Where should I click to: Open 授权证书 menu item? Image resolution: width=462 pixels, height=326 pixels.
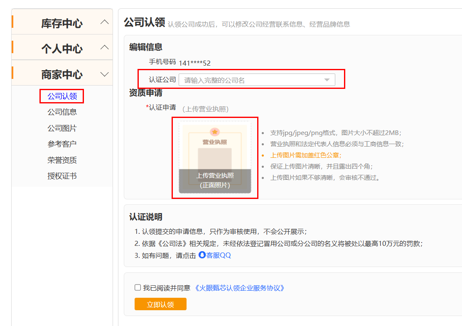coord(62,176)
